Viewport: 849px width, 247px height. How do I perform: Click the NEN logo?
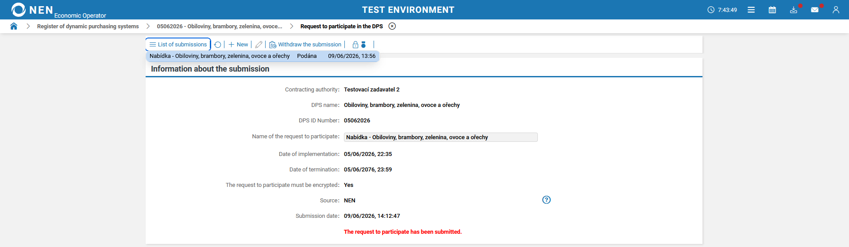[32, 10]
